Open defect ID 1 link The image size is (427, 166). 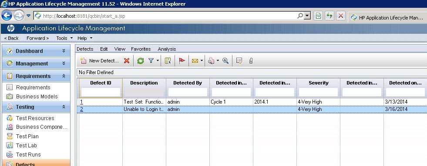click(x=81, y=102)
